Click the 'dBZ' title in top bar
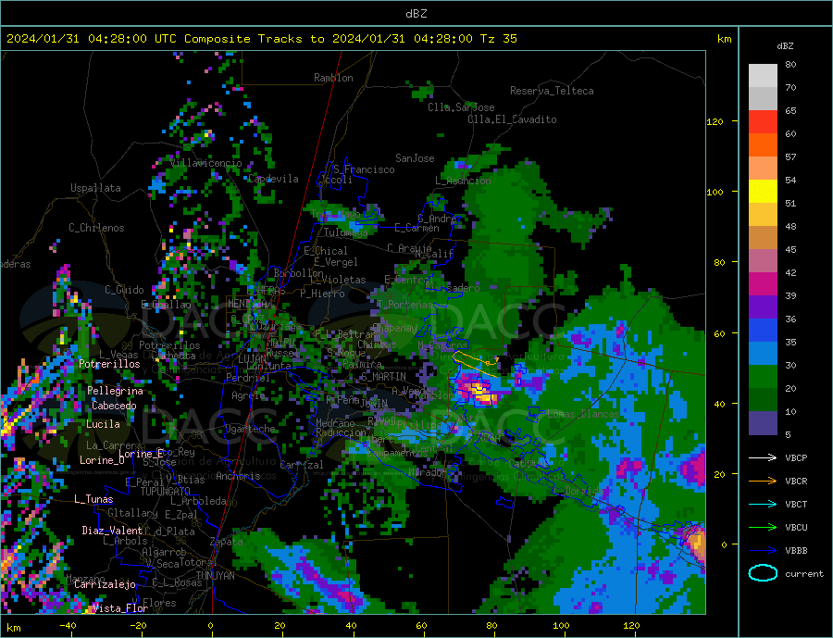 [416, 14]
